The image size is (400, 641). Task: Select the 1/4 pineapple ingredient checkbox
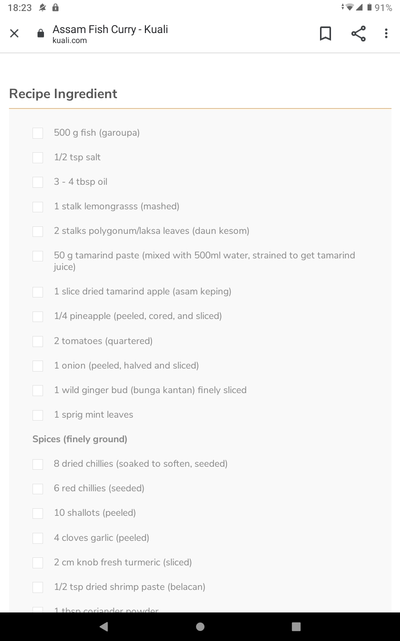(x=37, y=316)
